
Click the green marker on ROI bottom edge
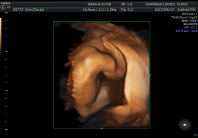coord(101,128)
